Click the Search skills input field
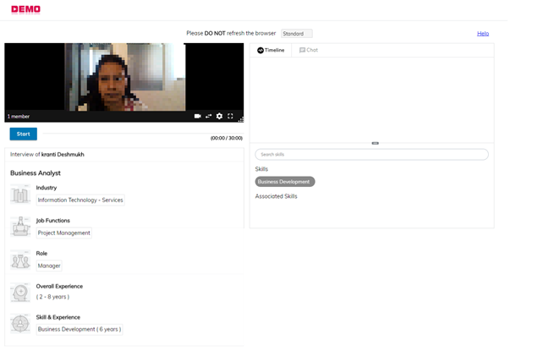 coord(372,155)
